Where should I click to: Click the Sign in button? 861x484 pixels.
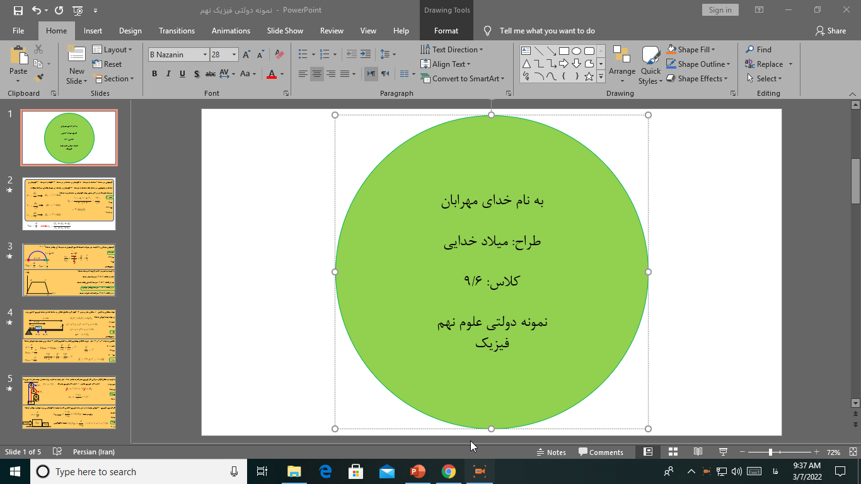coord(720,10)
